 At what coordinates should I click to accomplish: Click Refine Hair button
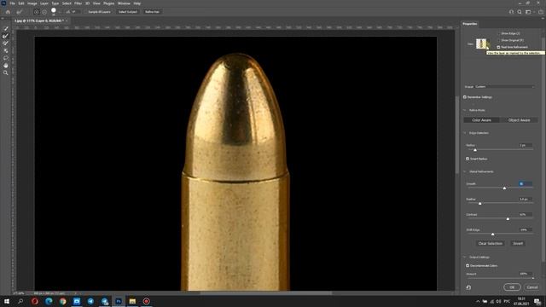[152, 12]
